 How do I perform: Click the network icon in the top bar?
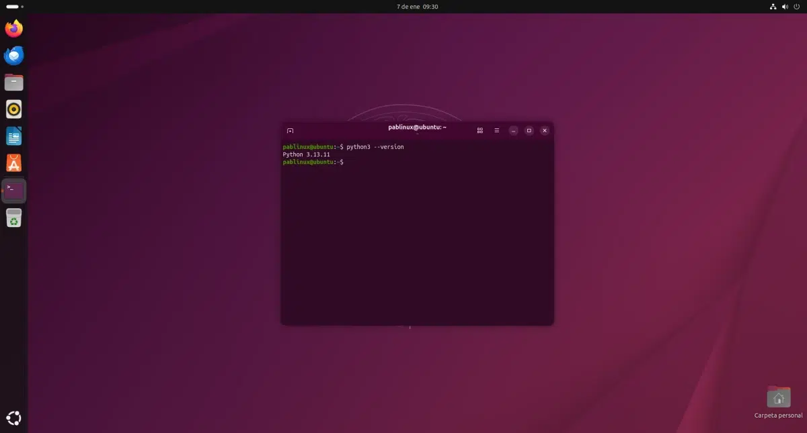pos(772,7)
